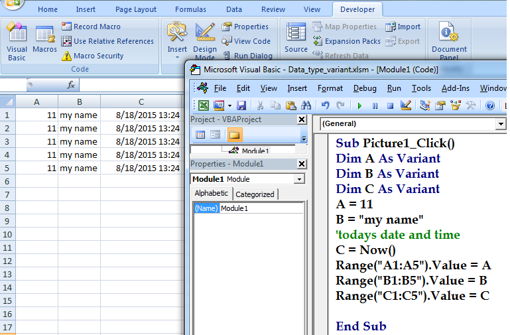Click the Copy icon in VBA toolbar
Viewport: 510px width, 335px height.
(x=275, y=105)
